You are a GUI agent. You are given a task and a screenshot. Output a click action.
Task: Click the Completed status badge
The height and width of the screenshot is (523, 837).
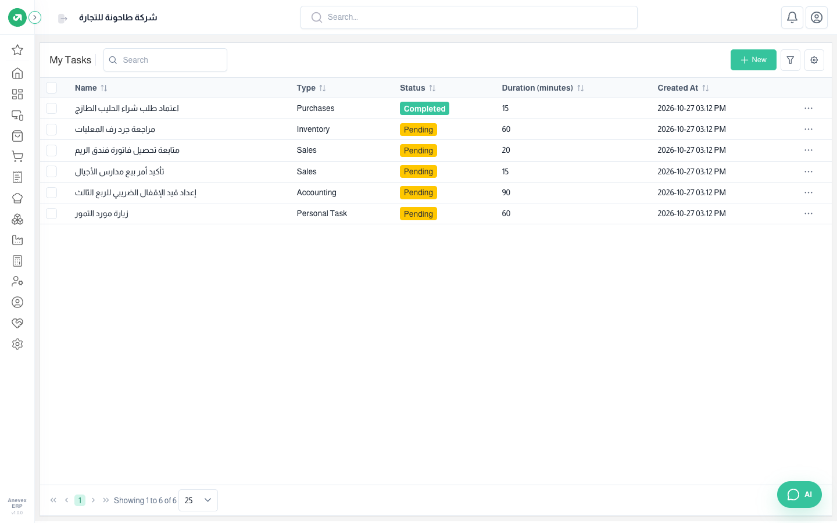(424, 109)
